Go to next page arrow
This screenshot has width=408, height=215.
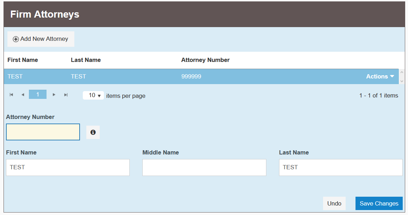tap(54, 95)
